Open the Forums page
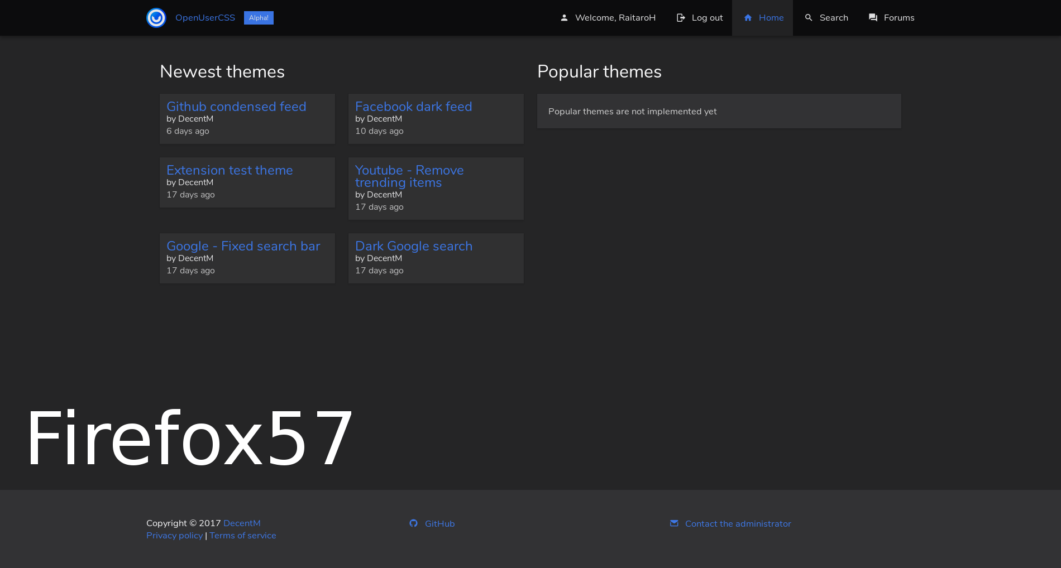 (899, 18)
